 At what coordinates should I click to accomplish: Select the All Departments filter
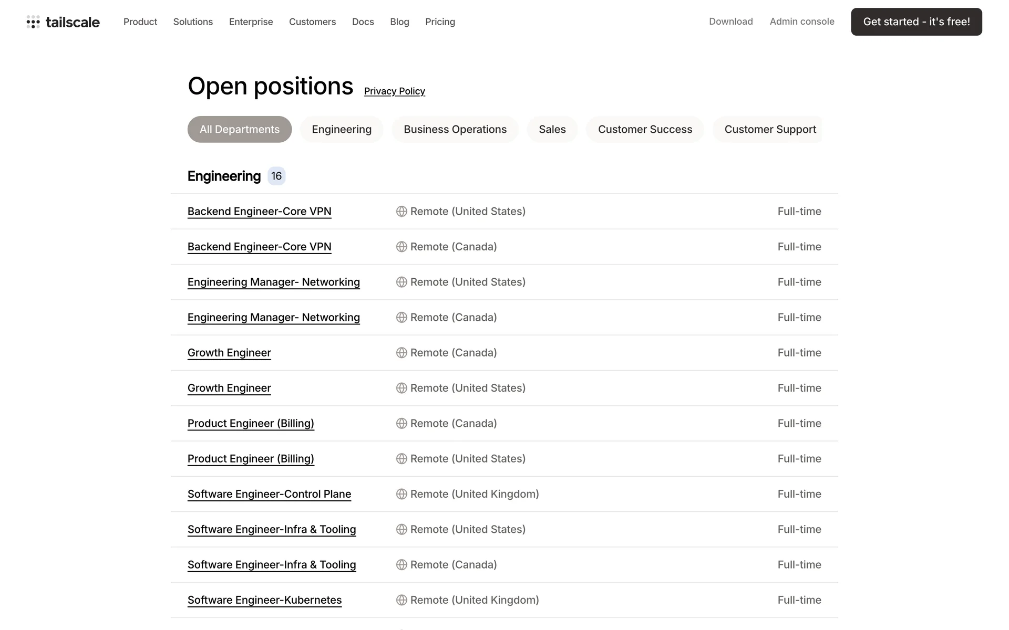pyautogui.click(x=240, y=130)
